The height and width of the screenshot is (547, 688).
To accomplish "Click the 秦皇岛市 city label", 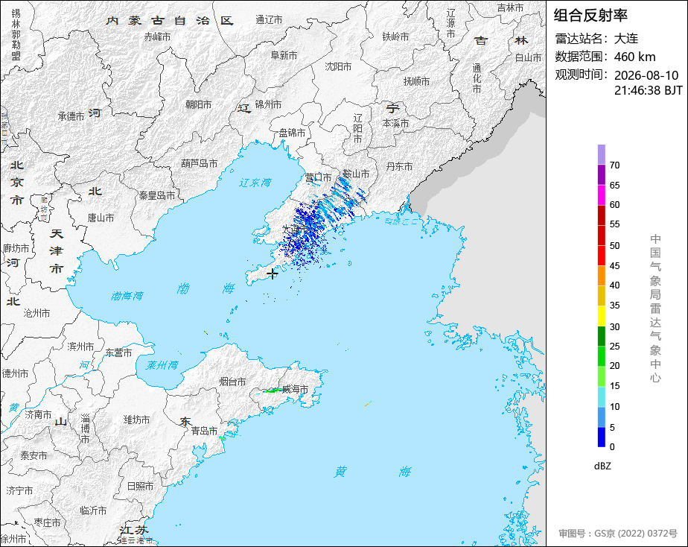I will [x=156, y=195].
